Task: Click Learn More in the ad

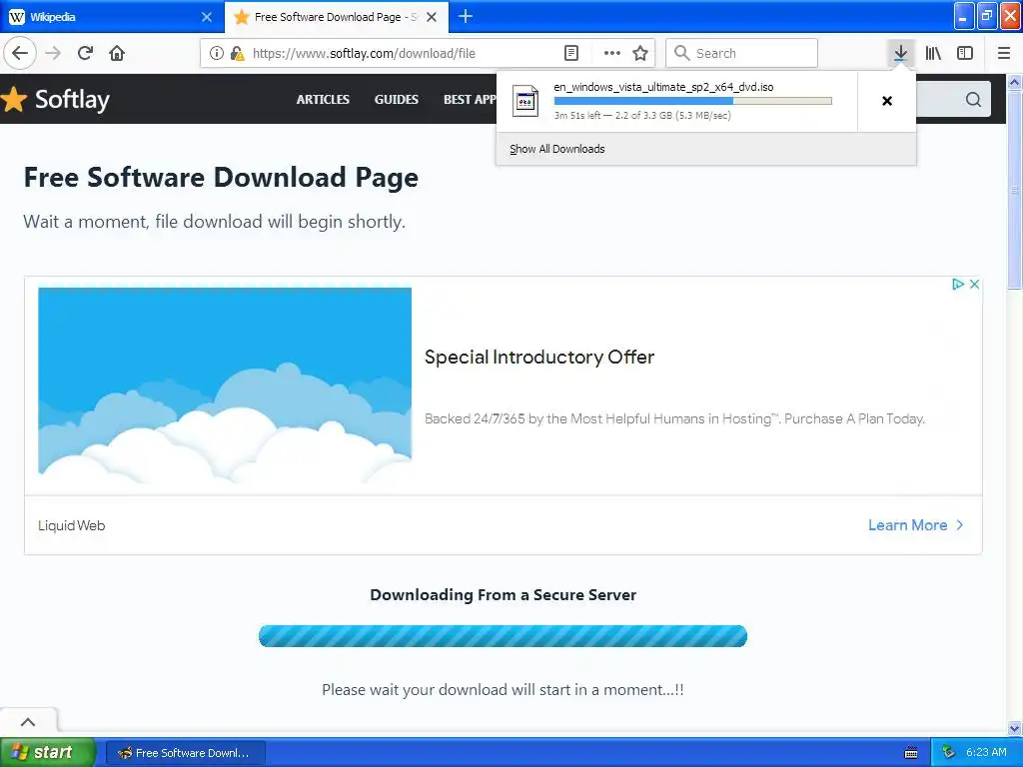Action: 915,525
